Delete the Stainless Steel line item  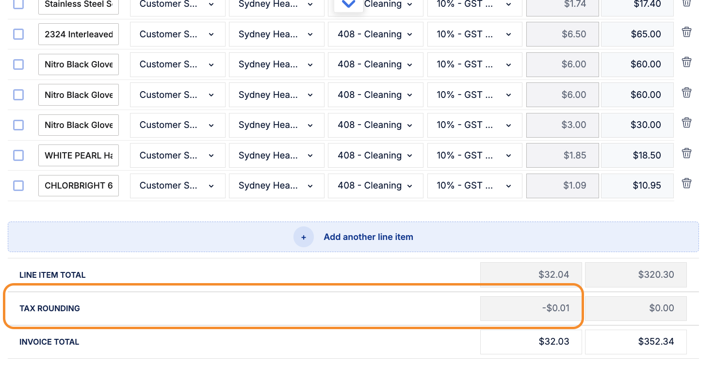tap(686, 3)
